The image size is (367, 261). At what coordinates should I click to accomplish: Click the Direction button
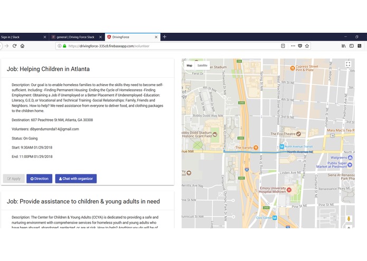tap(39, 179)
